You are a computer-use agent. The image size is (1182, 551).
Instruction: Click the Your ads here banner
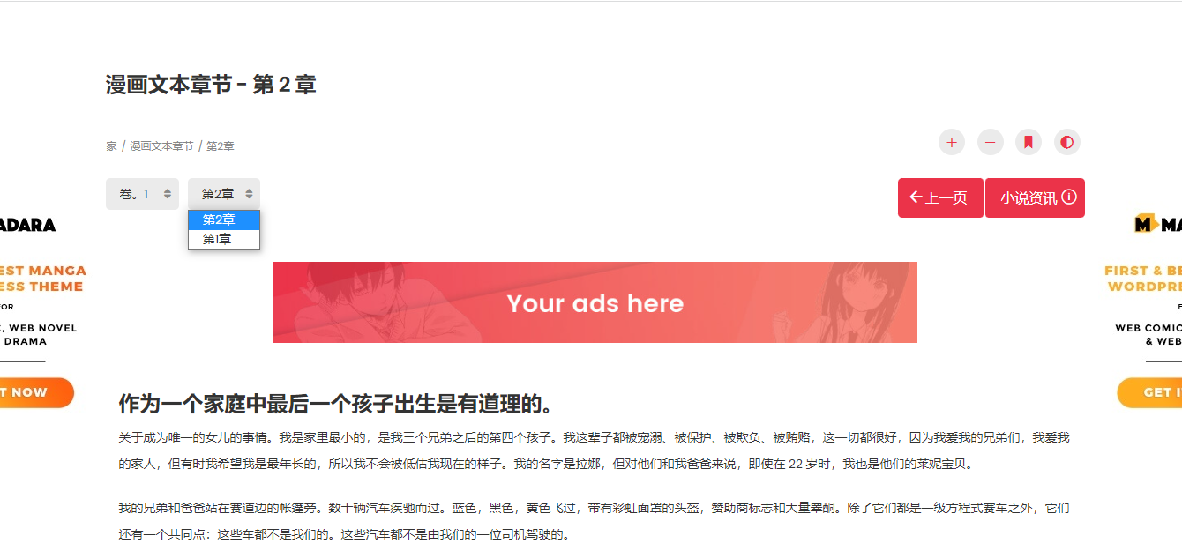(595, 302)
